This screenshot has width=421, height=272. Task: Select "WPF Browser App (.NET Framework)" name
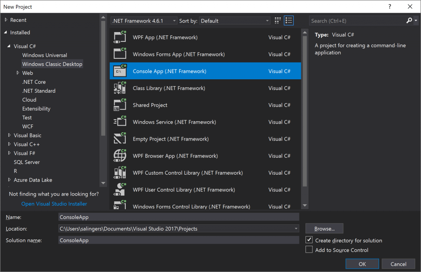(x=175, y=156)
